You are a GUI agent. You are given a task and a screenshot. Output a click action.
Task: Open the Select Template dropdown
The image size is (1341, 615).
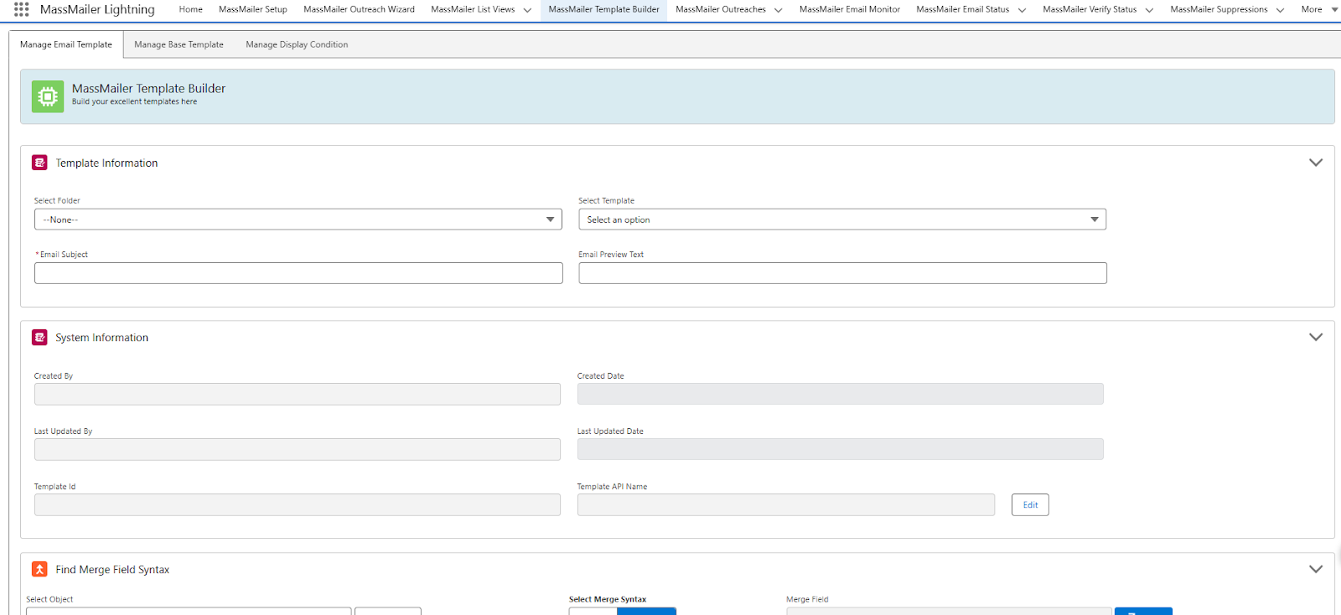coord(841,220)
